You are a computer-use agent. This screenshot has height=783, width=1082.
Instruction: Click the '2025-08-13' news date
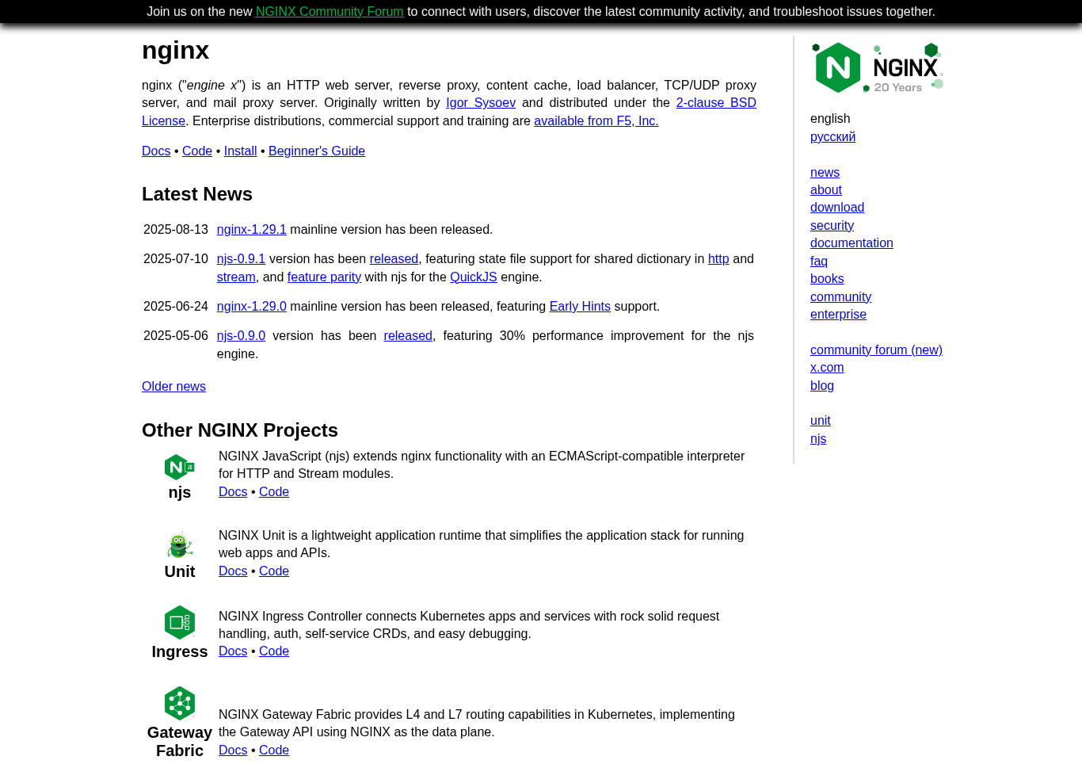tap(176, 230)
